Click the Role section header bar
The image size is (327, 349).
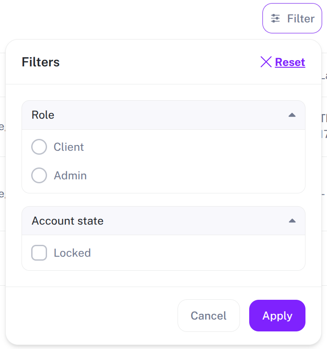163,115
